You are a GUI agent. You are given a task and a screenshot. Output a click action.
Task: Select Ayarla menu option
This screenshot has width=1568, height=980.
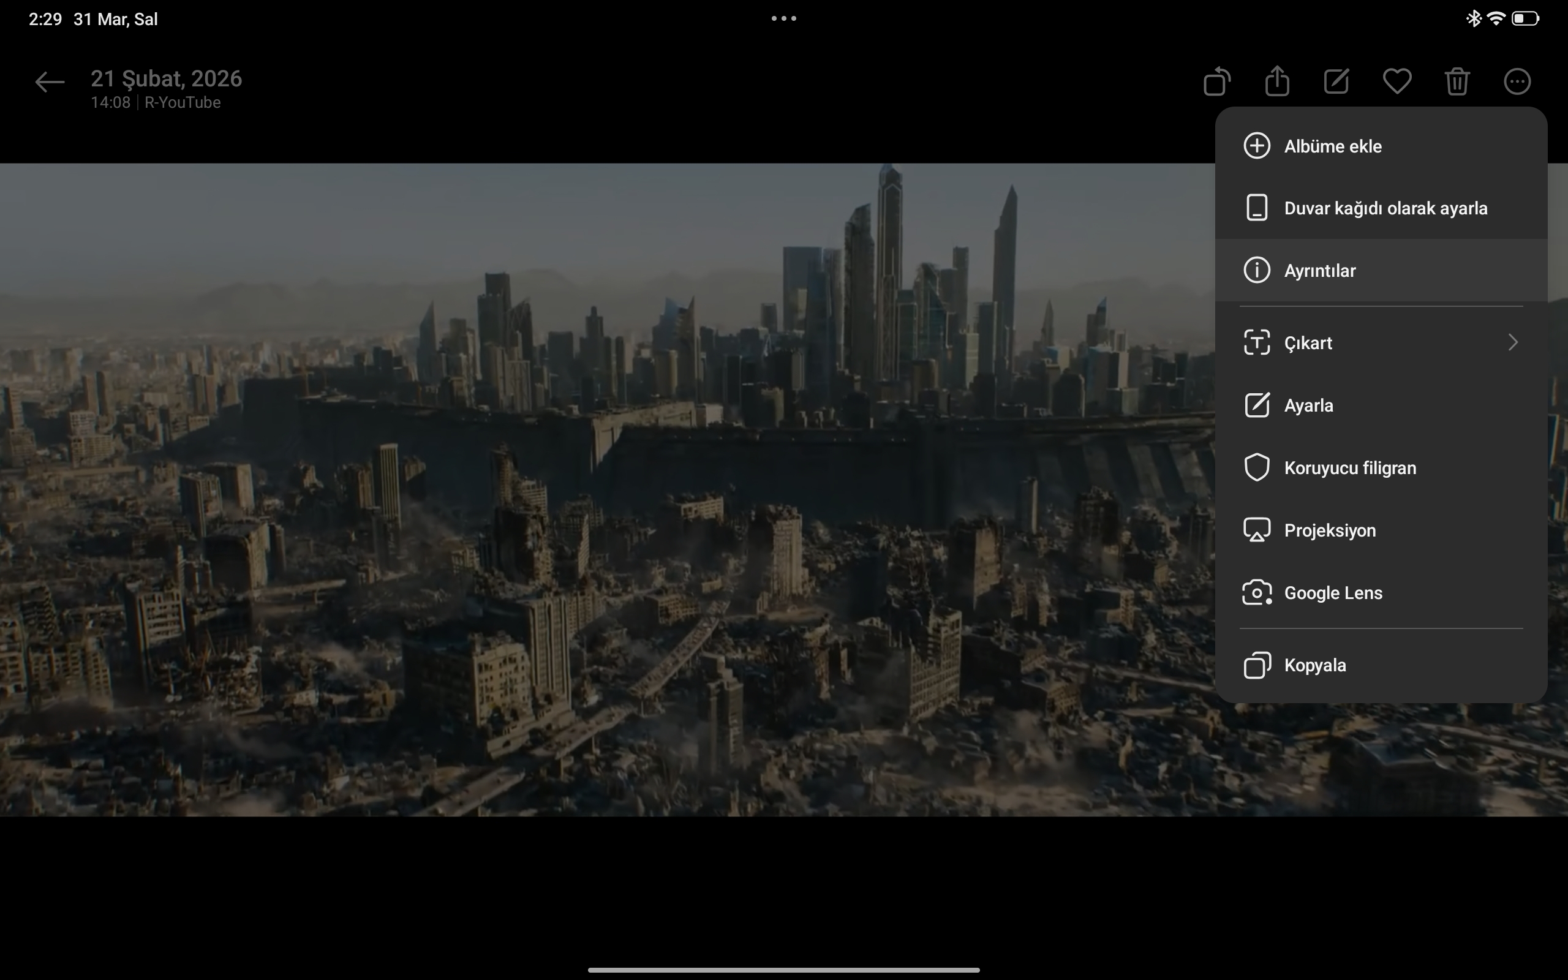click(x=1309, y=405)
